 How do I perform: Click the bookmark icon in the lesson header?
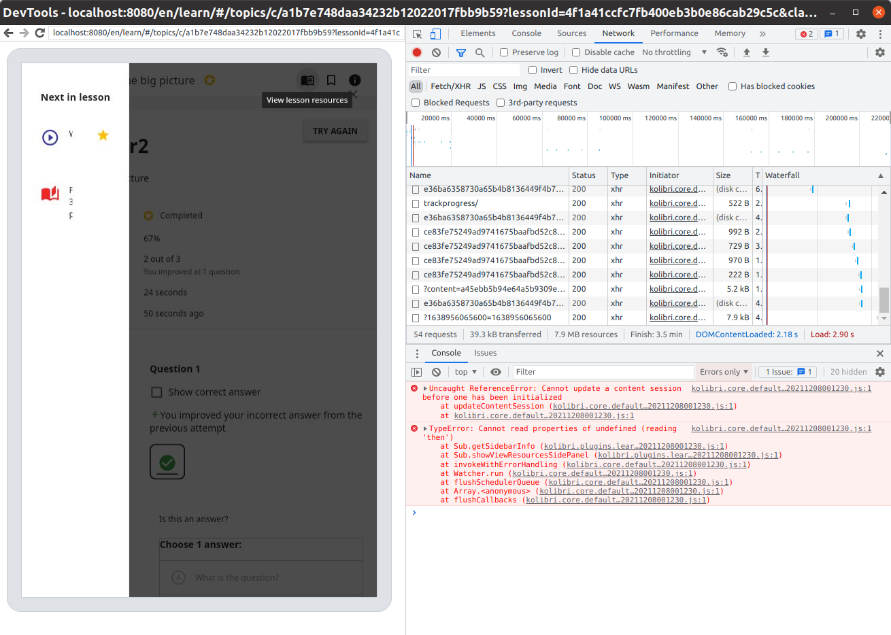tap(331, 80)
